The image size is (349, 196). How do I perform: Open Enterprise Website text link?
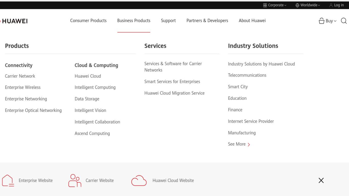tap(36, 180)
